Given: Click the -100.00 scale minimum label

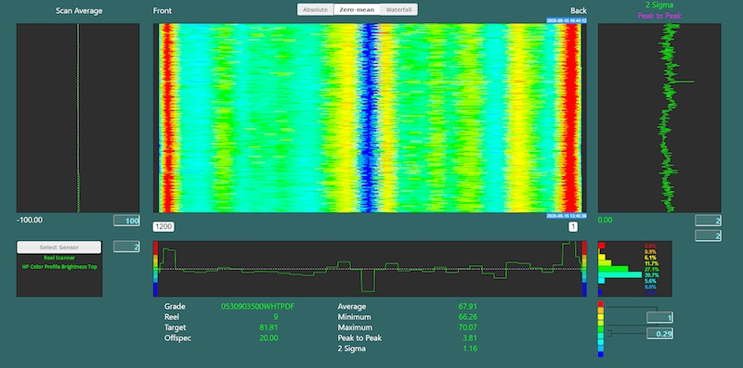Looking at the screenshot, I should click(30, 220).
